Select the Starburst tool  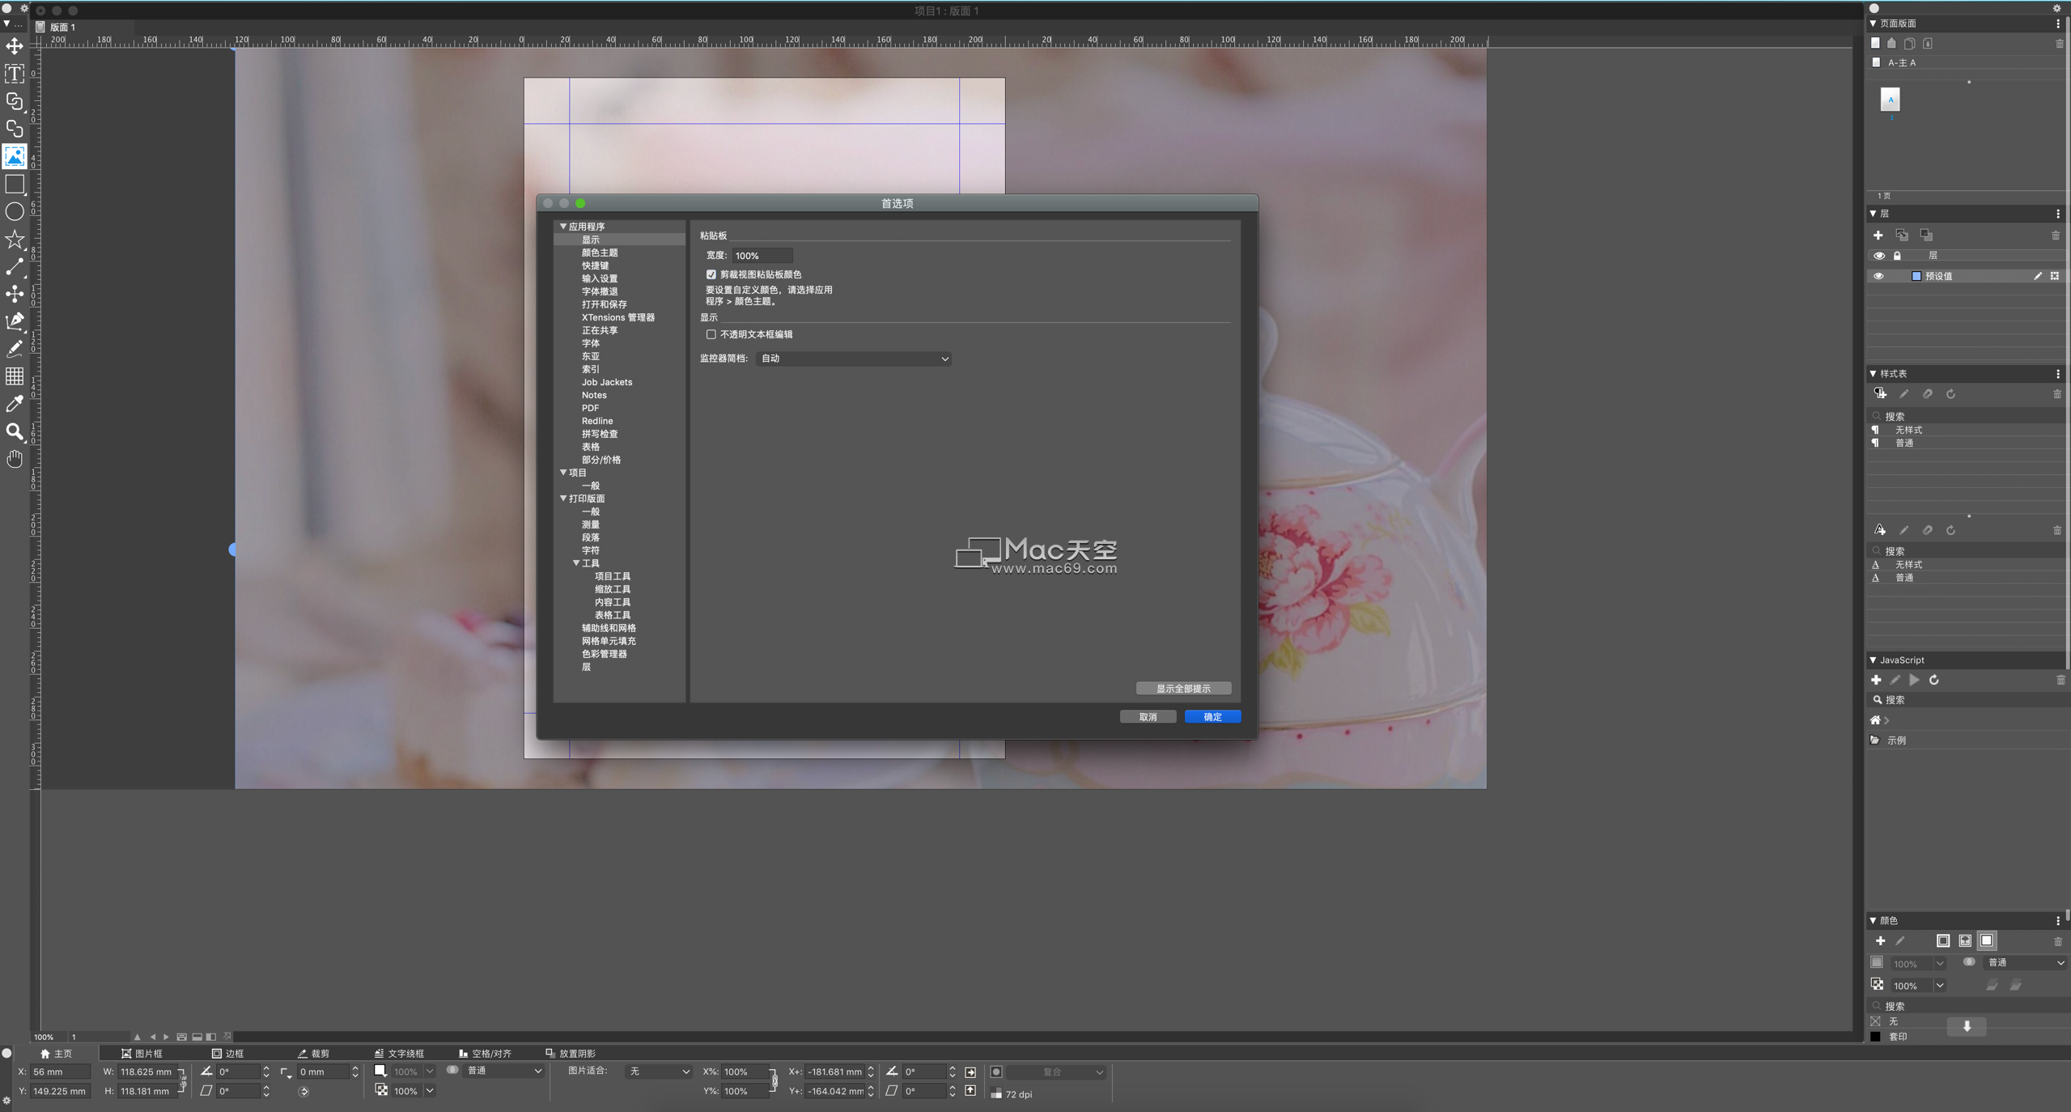coord(15,240)
